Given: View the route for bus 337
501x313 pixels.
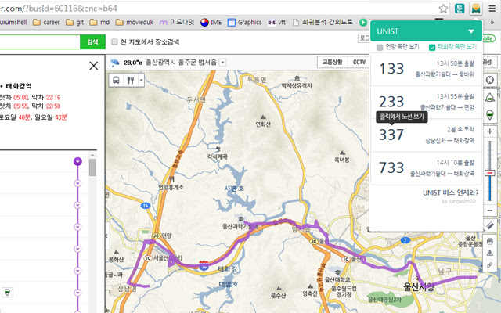Looking at the screenshot, I should tap(391, 135).
